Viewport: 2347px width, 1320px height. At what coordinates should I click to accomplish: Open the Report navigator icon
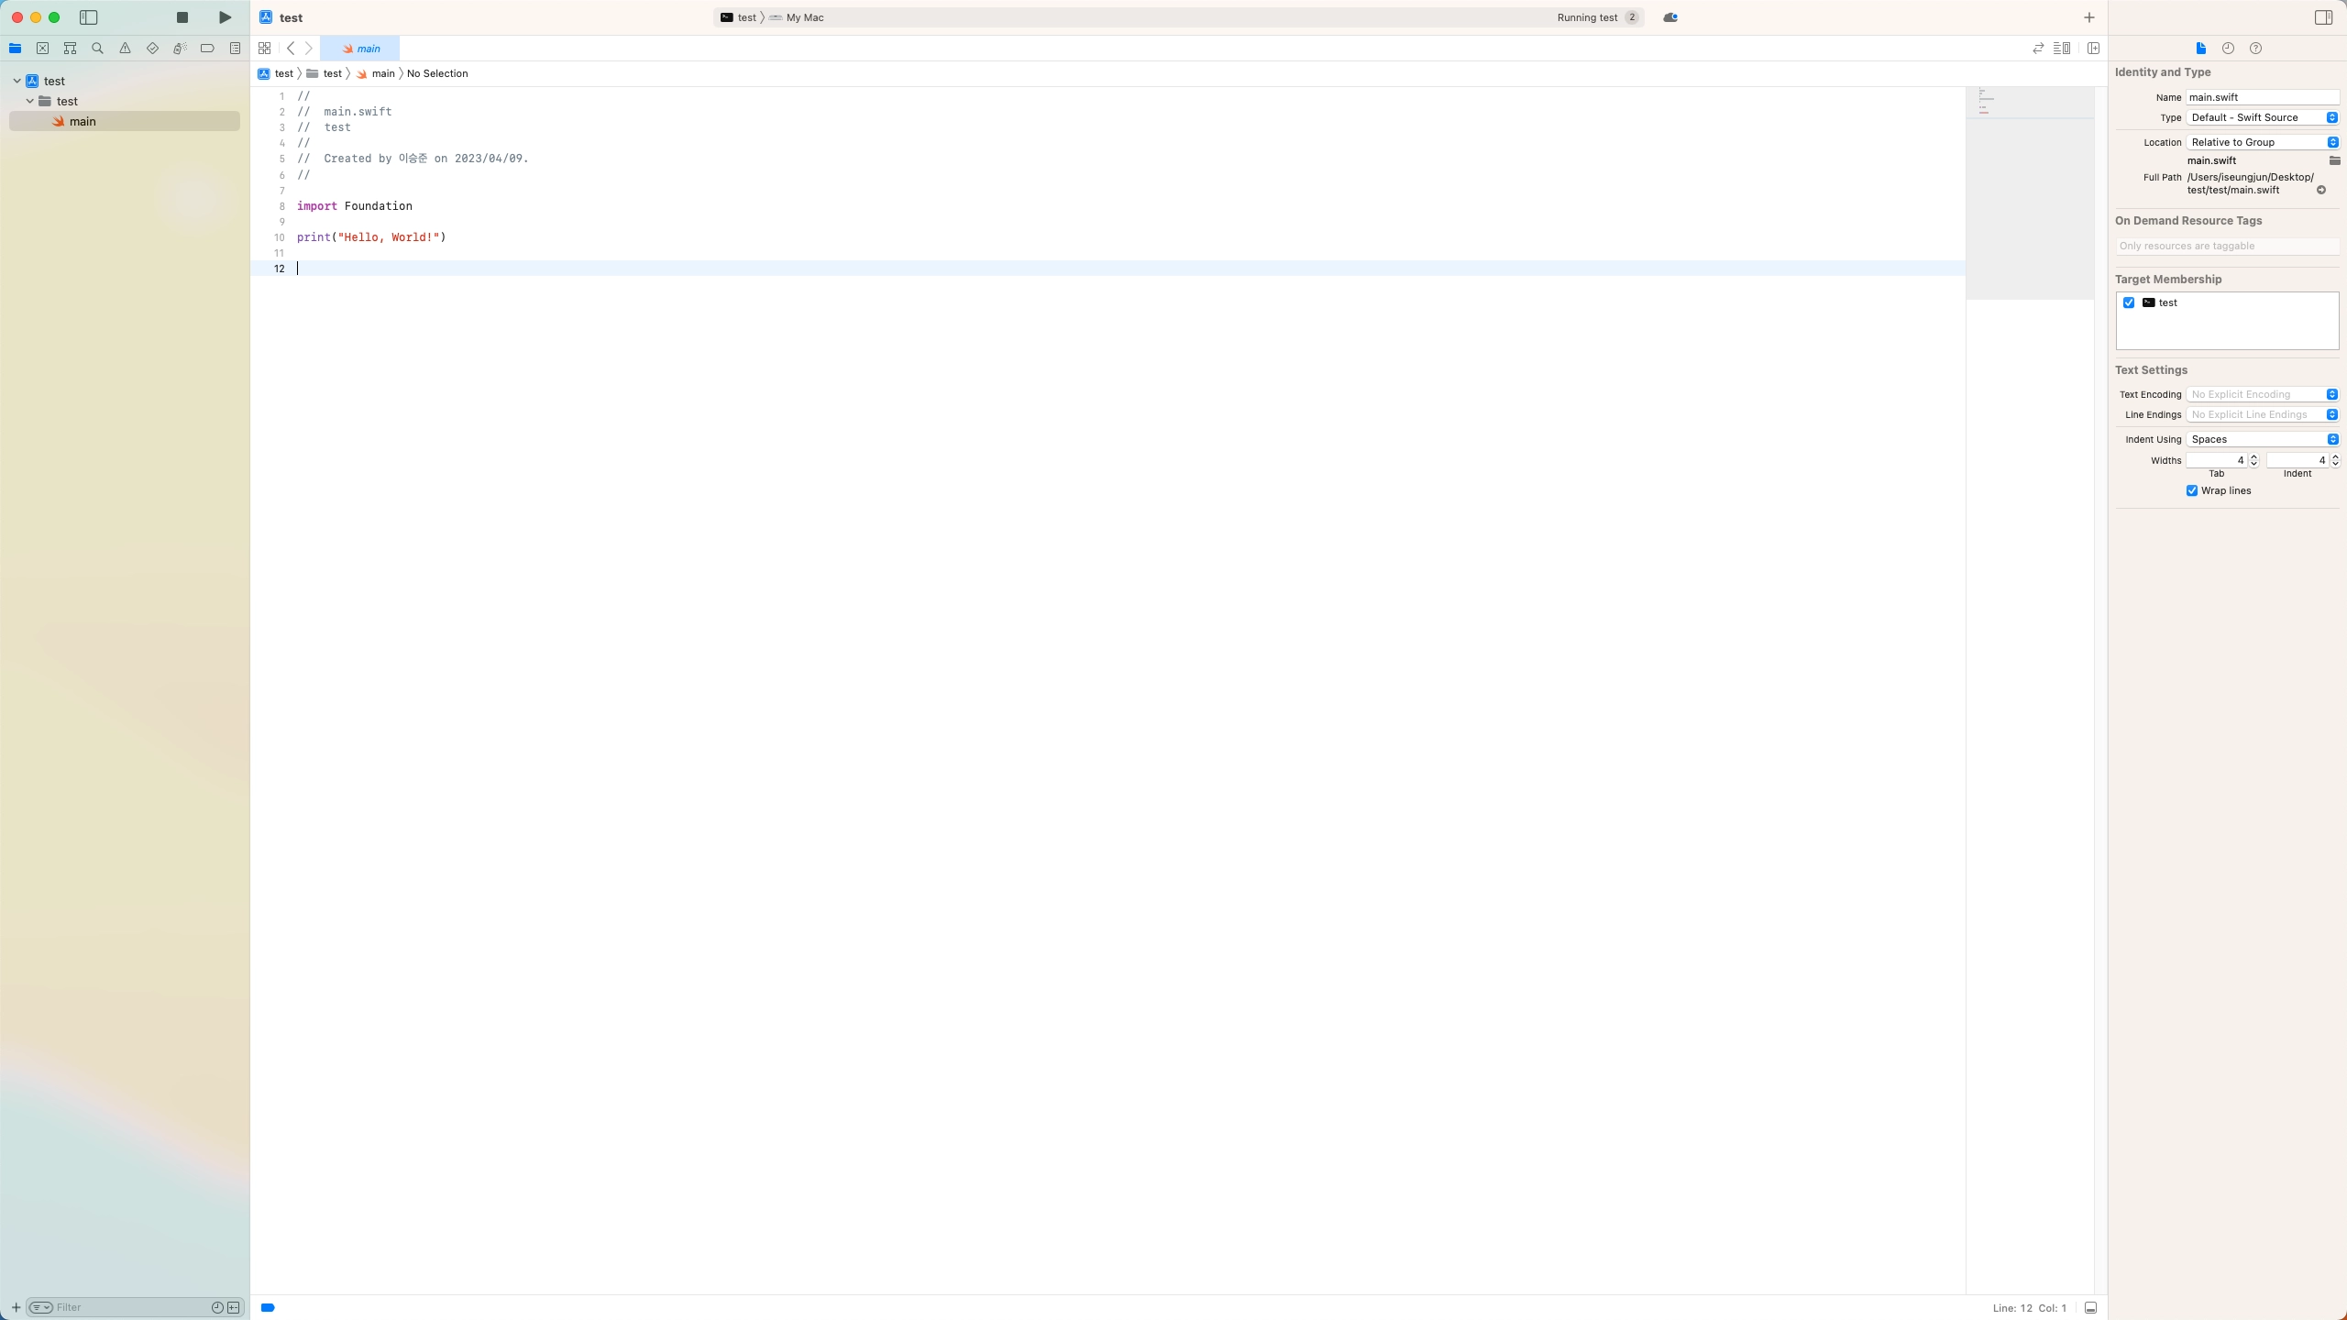[x=235, y=49]
